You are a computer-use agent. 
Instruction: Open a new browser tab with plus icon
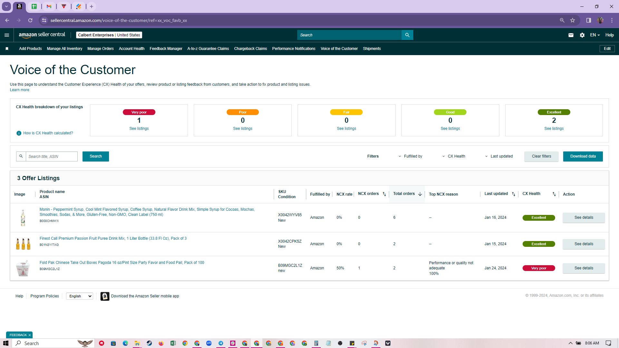(x=92, y=6)
